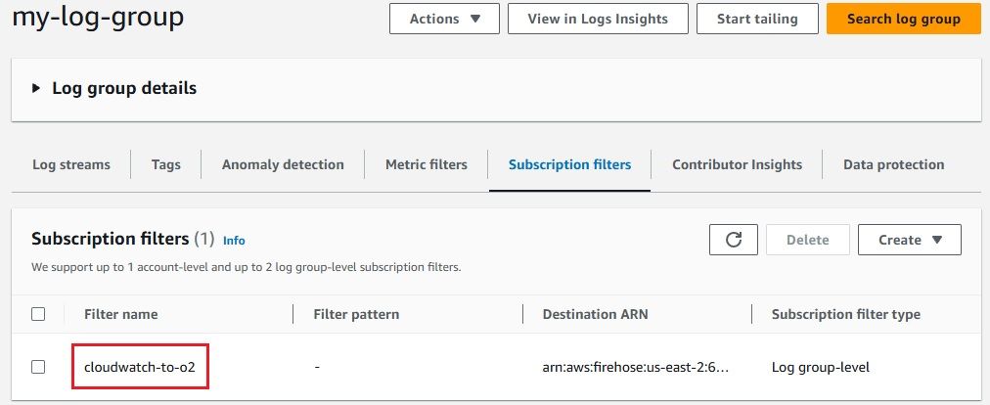Screen dimensions: 990x405
Task: Click the orange Search log group button
Action: 903,19
